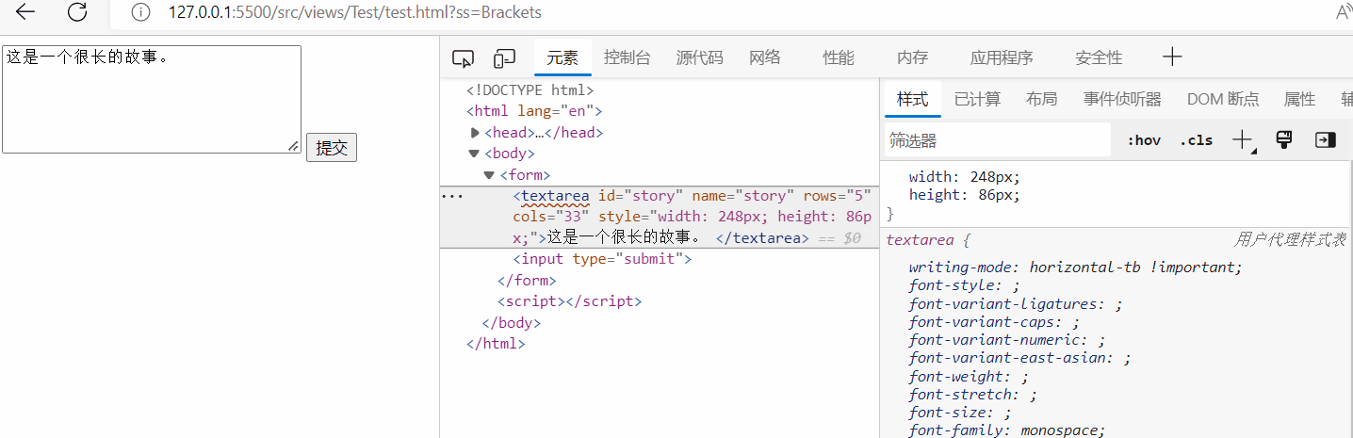Viewport: 1353px width, 438px height.
Task: Click the 提交 submit button
Action: coord(332,148)
